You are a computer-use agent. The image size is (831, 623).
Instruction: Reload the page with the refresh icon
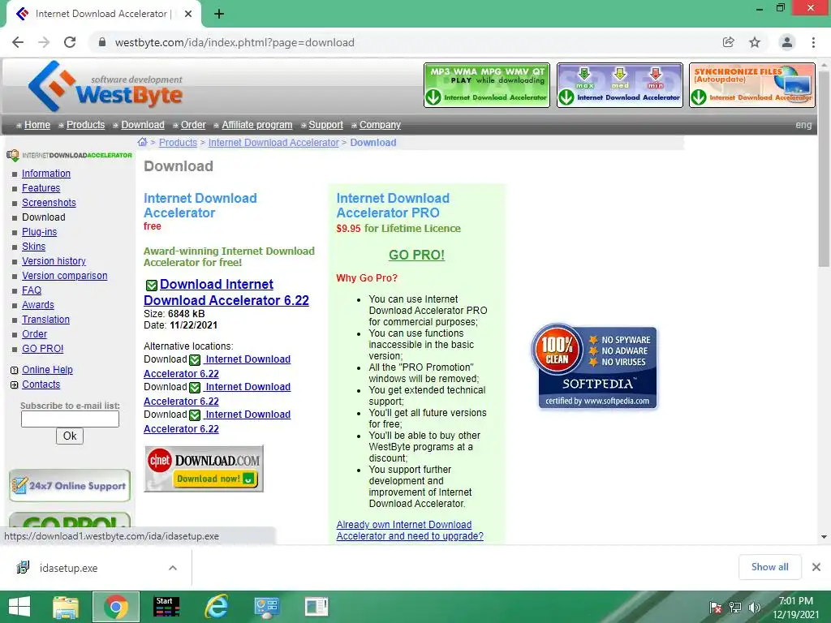pyautogui.click(x=70, y=42)
